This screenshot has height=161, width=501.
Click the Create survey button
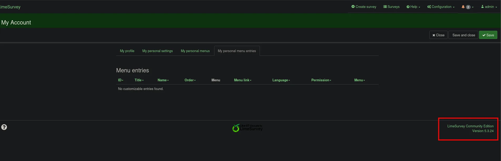coord(364,7)
